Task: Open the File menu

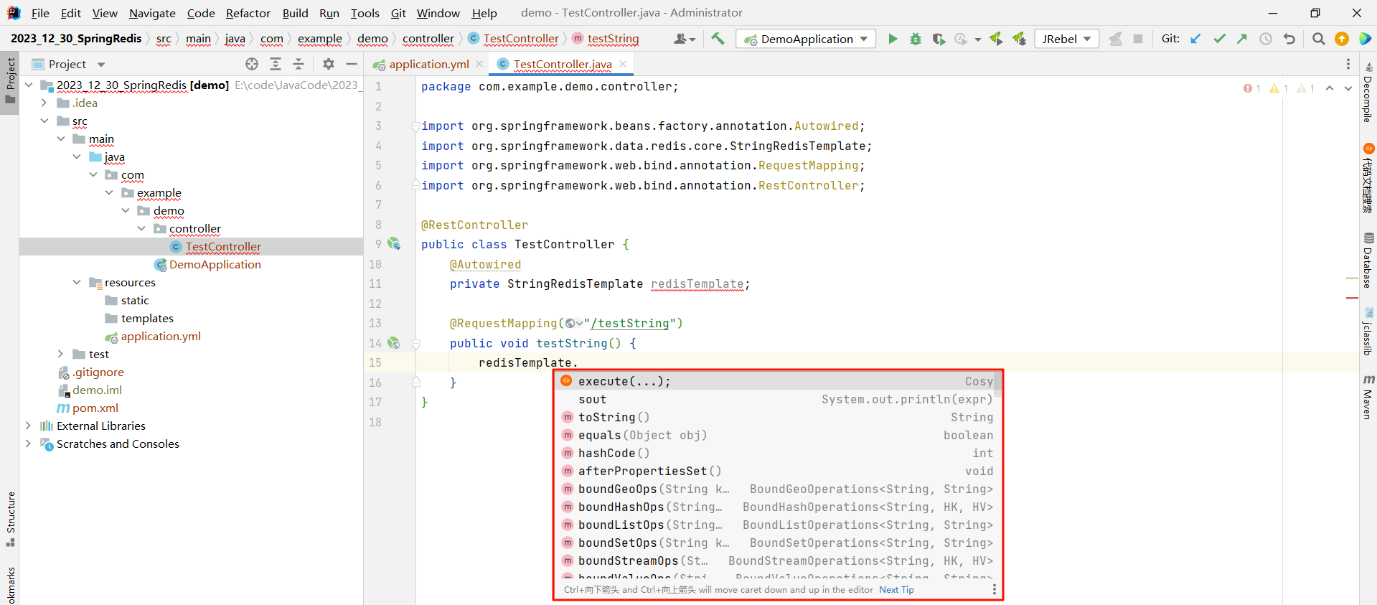Action: pos(40,13)
